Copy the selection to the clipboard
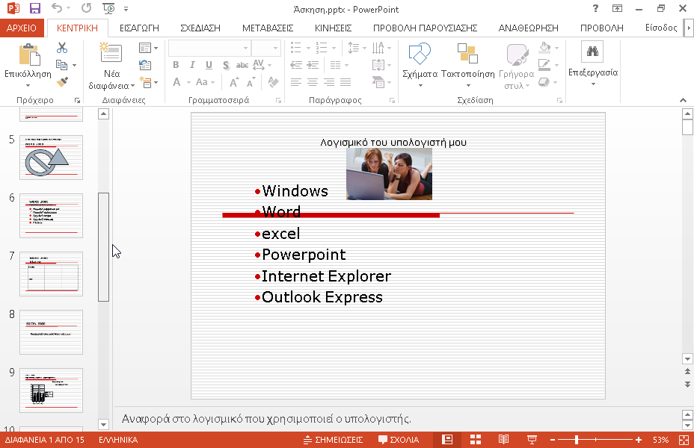Viewport: 694px width, 448px height. pos(62,66)
